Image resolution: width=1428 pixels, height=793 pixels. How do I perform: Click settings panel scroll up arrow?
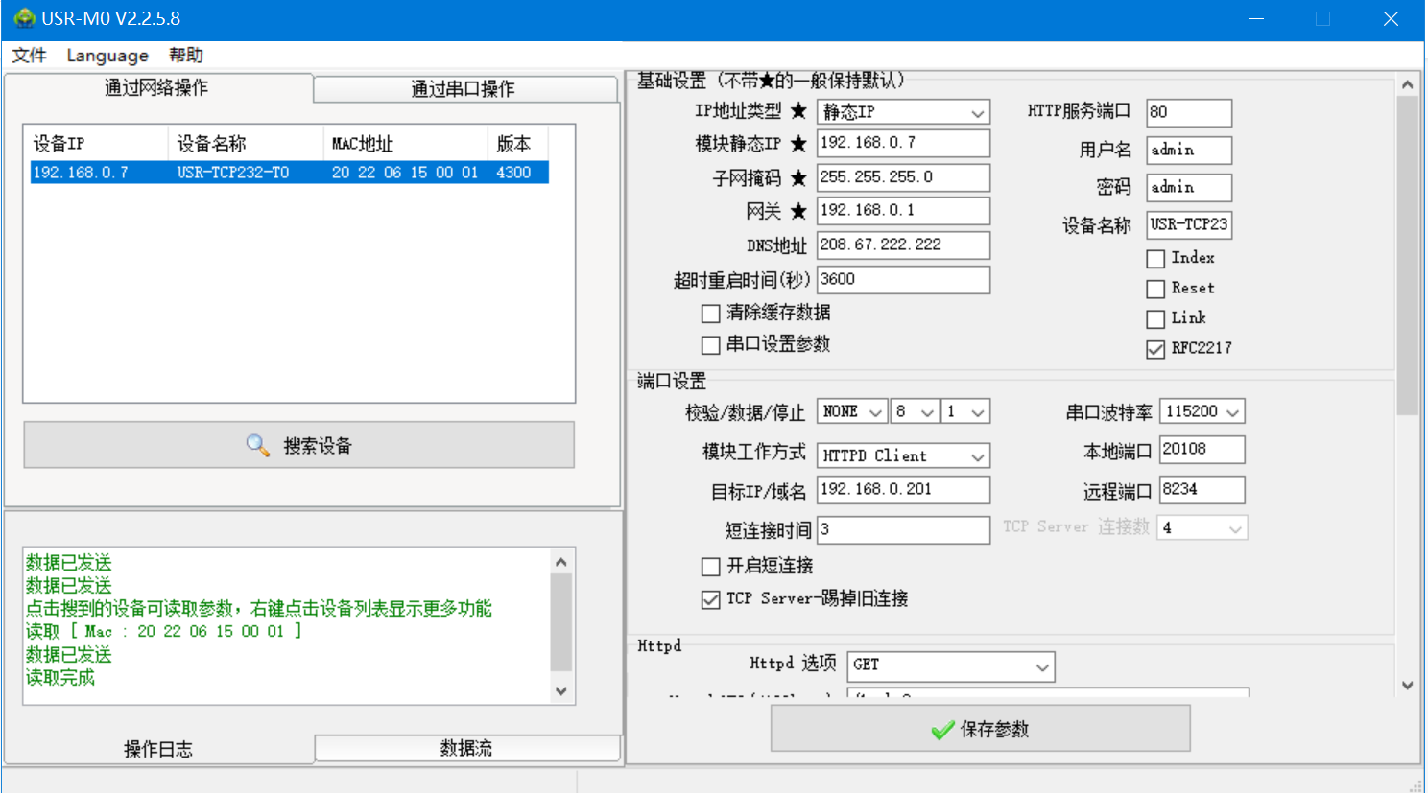(x=1407, y=84)
